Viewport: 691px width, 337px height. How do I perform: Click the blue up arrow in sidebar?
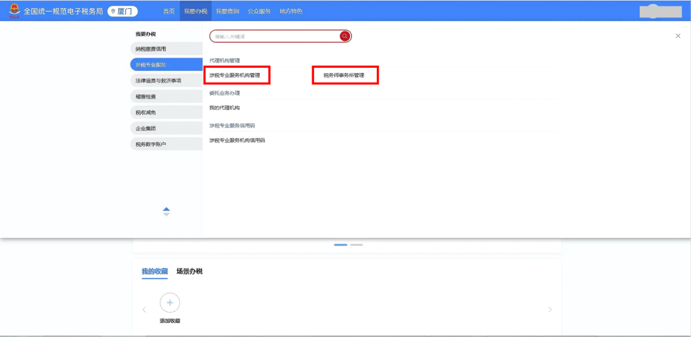pos(166,209)
